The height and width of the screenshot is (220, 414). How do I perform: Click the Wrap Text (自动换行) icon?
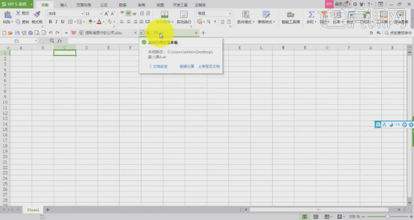[x=184, y=14]
